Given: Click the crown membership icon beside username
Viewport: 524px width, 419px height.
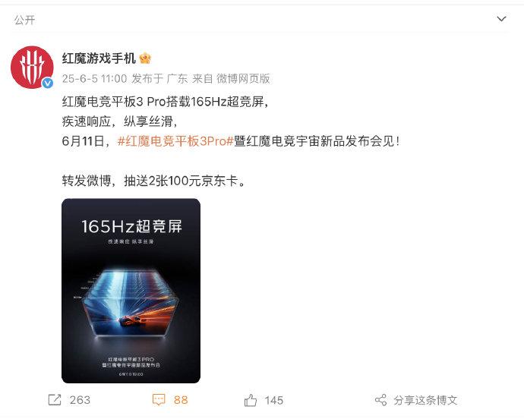Looking at the screenshot, I should (x=145, y=58).
